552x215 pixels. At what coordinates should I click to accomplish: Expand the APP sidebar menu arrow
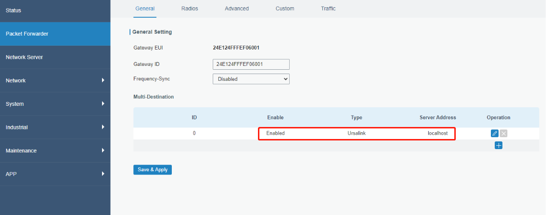[103, 174]
